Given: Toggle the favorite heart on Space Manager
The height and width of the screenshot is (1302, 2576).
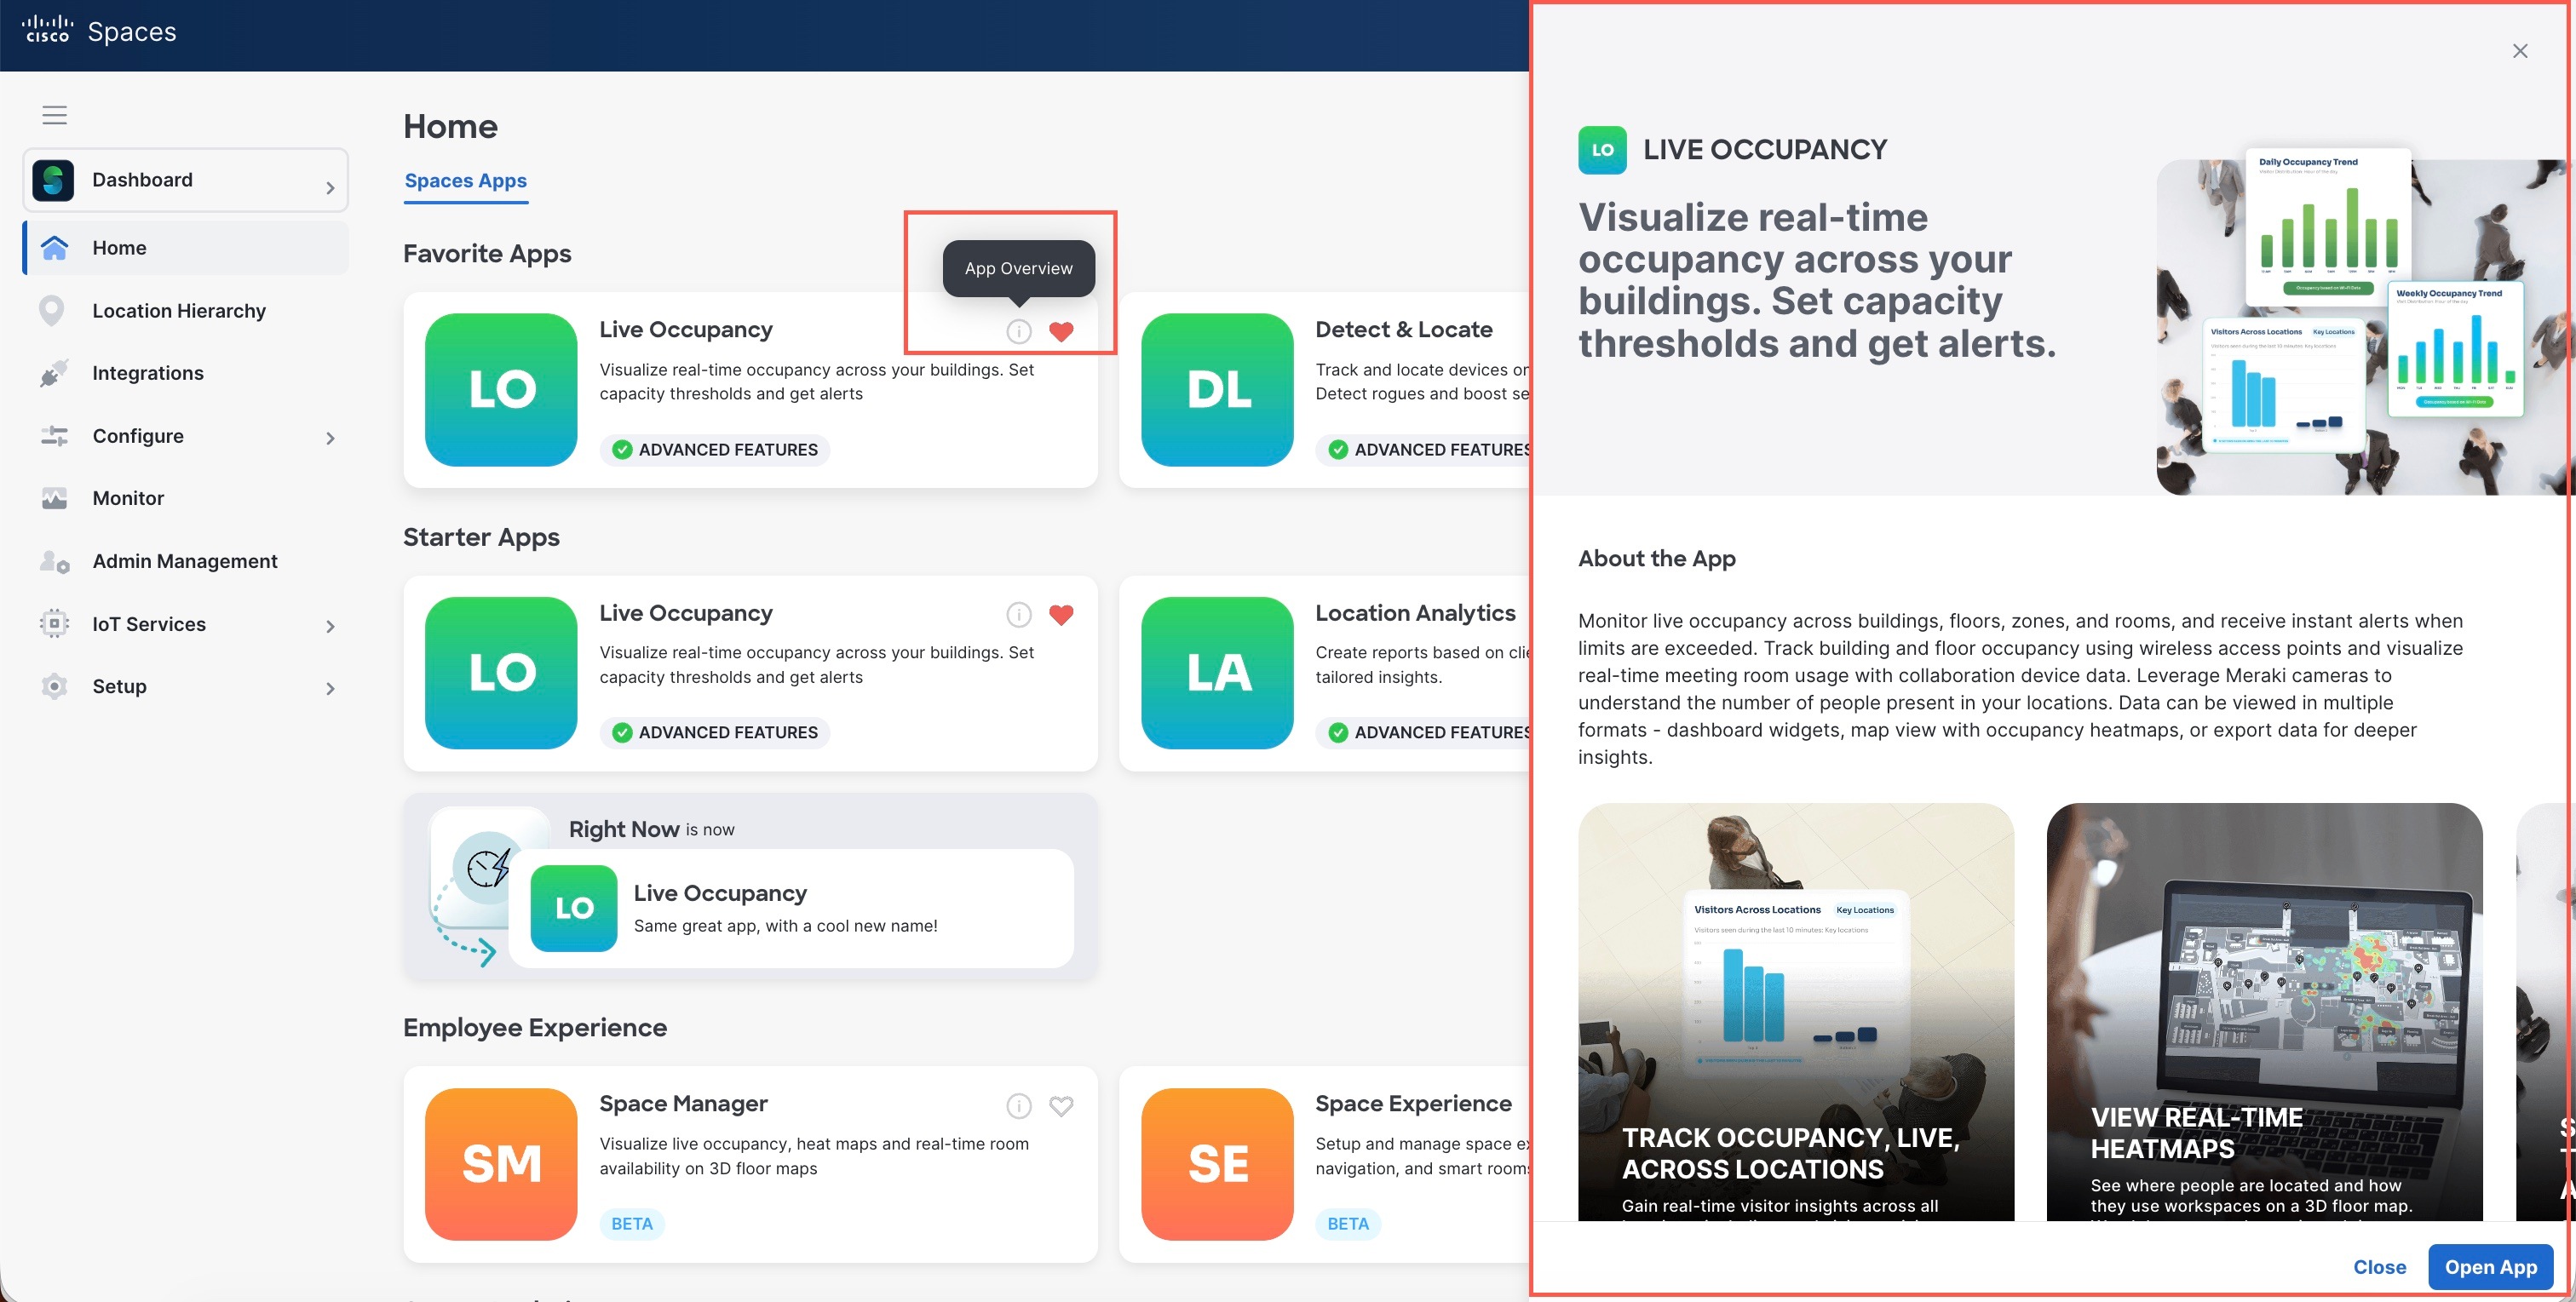Looking at the screenshot, I should click(x=1061, y=1105).
